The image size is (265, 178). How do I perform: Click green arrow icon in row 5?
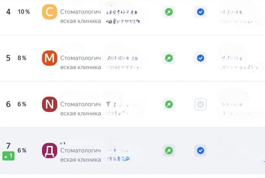point(169,58)
